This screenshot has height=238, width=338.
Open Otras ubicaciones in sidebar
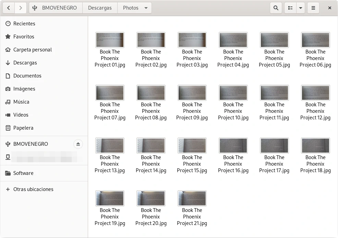(33, 189)
